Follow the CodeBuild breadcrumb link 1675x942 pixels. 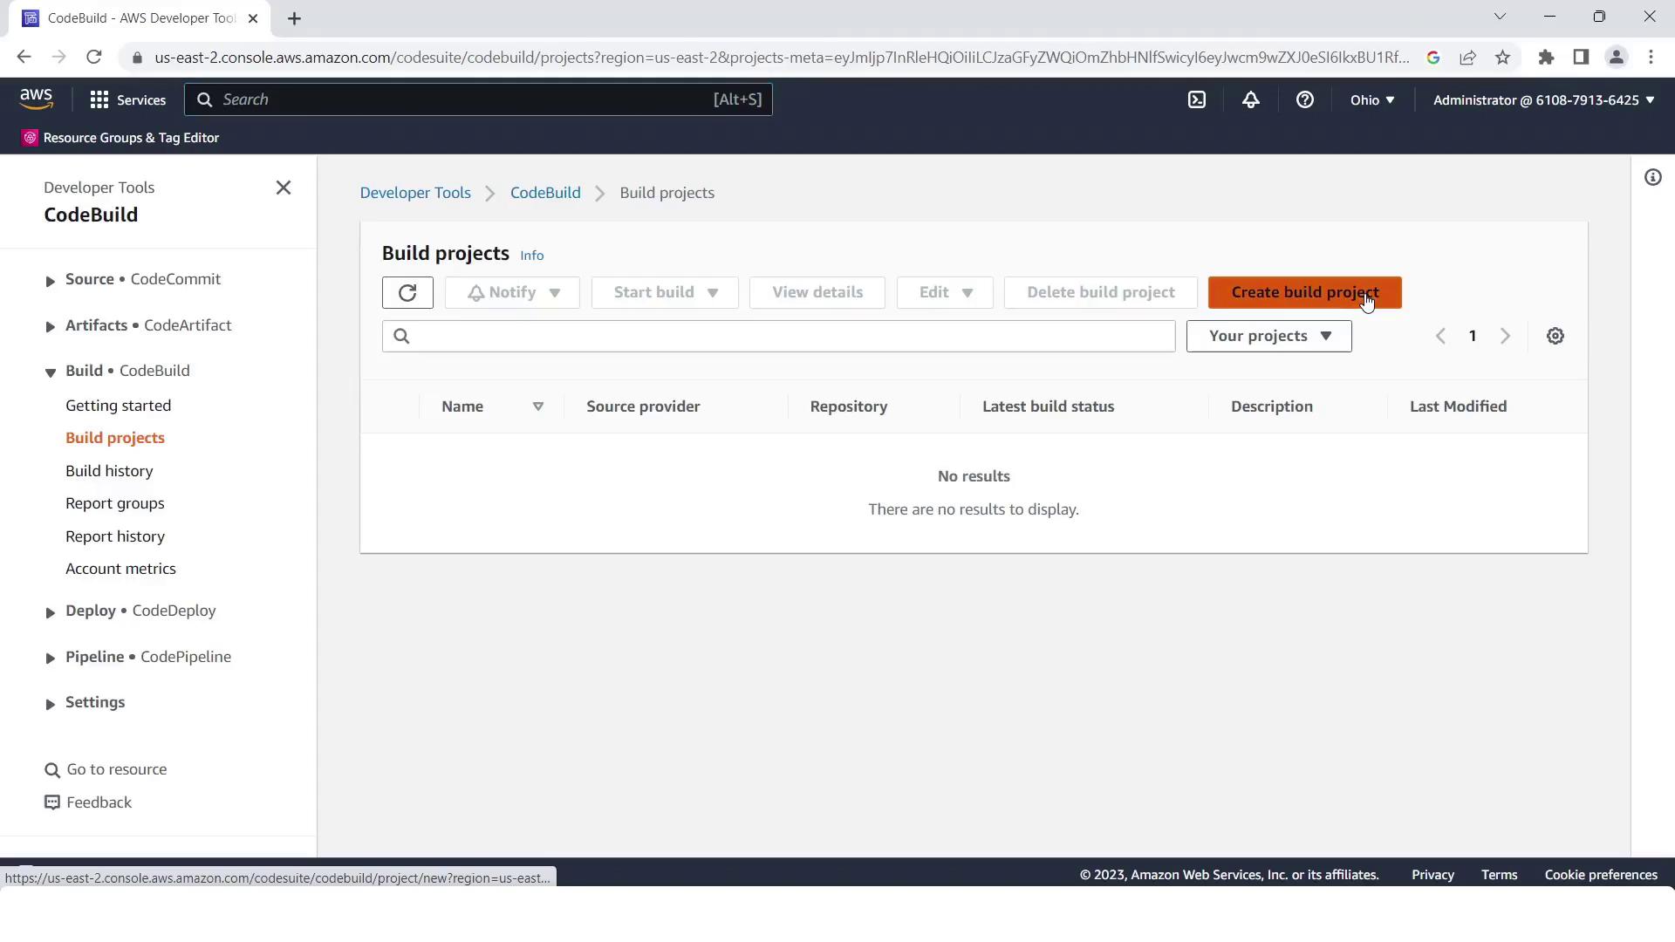tap(544, 193)
